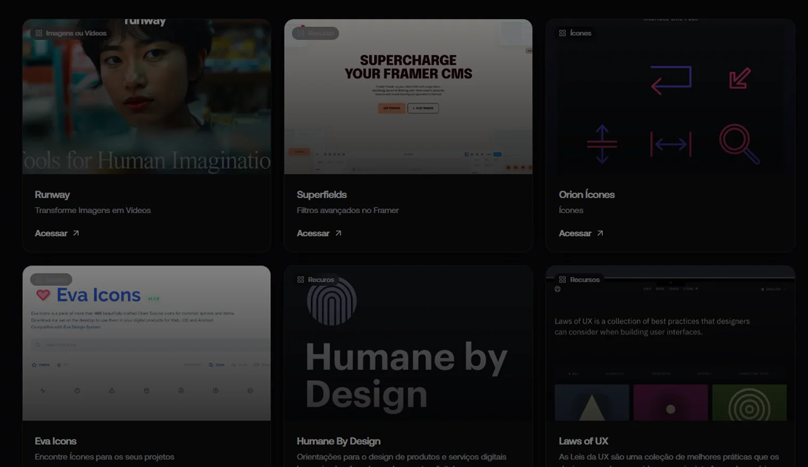This screenshot has width=808, height=467.
Task: Open the Laws of UX preview image
Action: pyautogui.click(x=670, y=343)
